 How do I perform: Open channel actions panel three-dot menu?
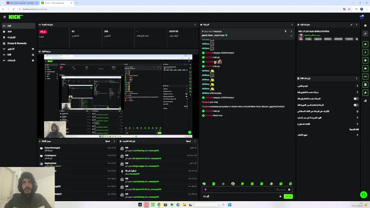pyautogui.click(x=357, y=78)
